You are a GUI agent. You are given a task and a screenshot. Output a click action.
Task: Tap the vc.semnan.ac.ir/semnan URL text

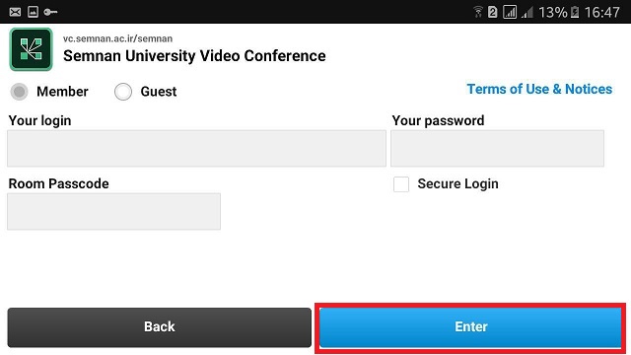click(x=117, y=38)
